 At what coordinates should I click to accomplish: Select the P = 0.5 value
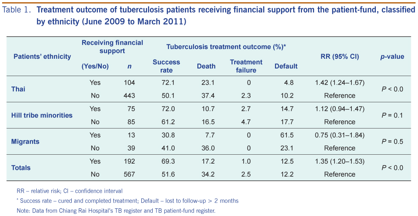click(392, 142)
